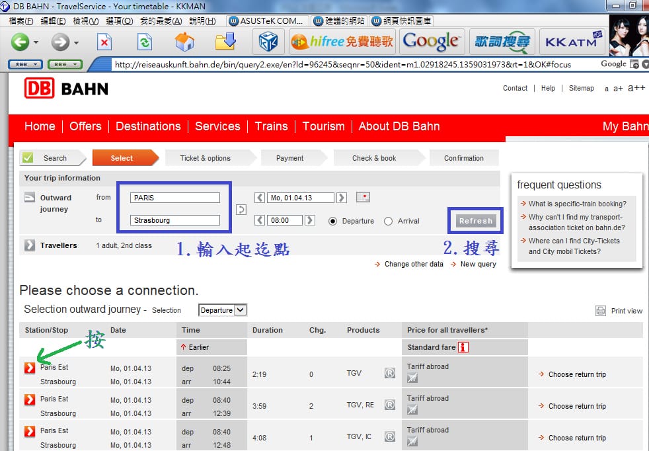Swap from and to stations icon

click(241, 210)
